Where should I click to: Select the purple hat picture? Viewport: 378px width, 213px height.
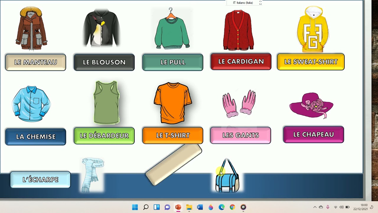pos(311,105)
